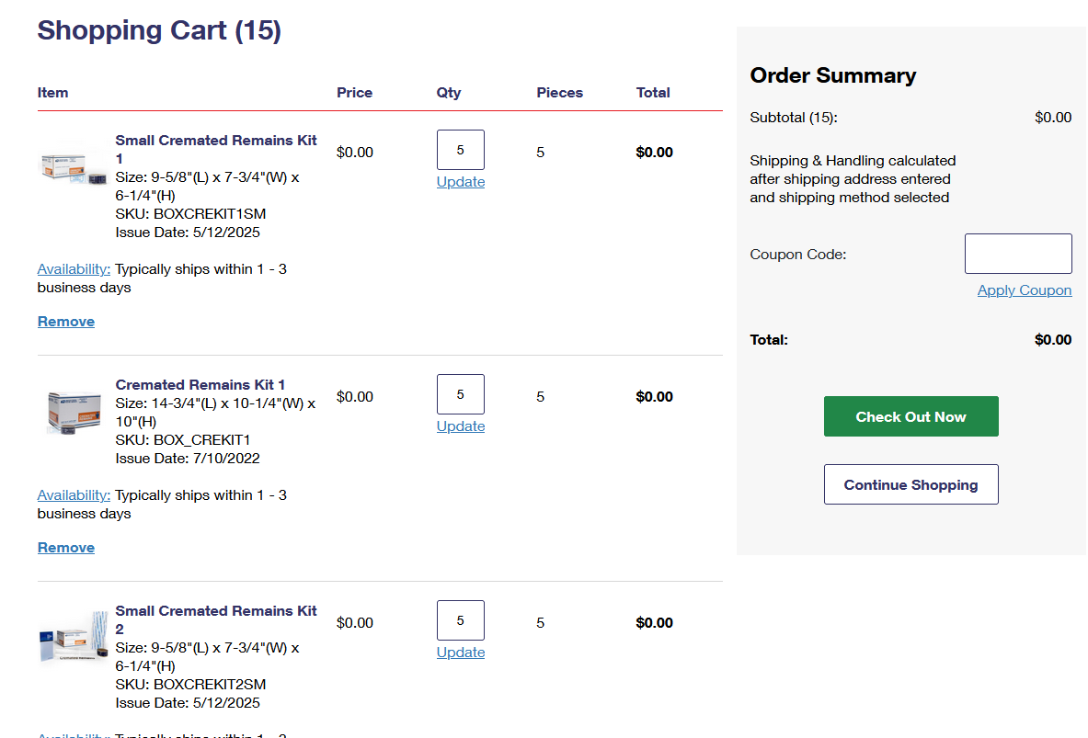Viewport: 1088px width, 738px height.
Task: Open Small Cremated Remains Kit 2 title link
Action: [x=215, y=611]
